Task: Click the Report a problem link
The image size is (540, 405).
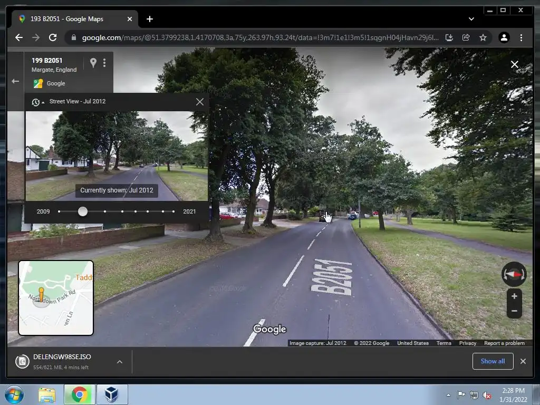Action: (504, 343)
